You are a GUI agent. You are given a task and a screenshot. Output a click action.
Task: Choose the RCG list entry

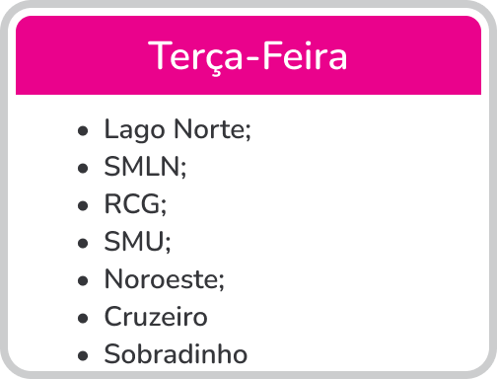click(135, 204)
